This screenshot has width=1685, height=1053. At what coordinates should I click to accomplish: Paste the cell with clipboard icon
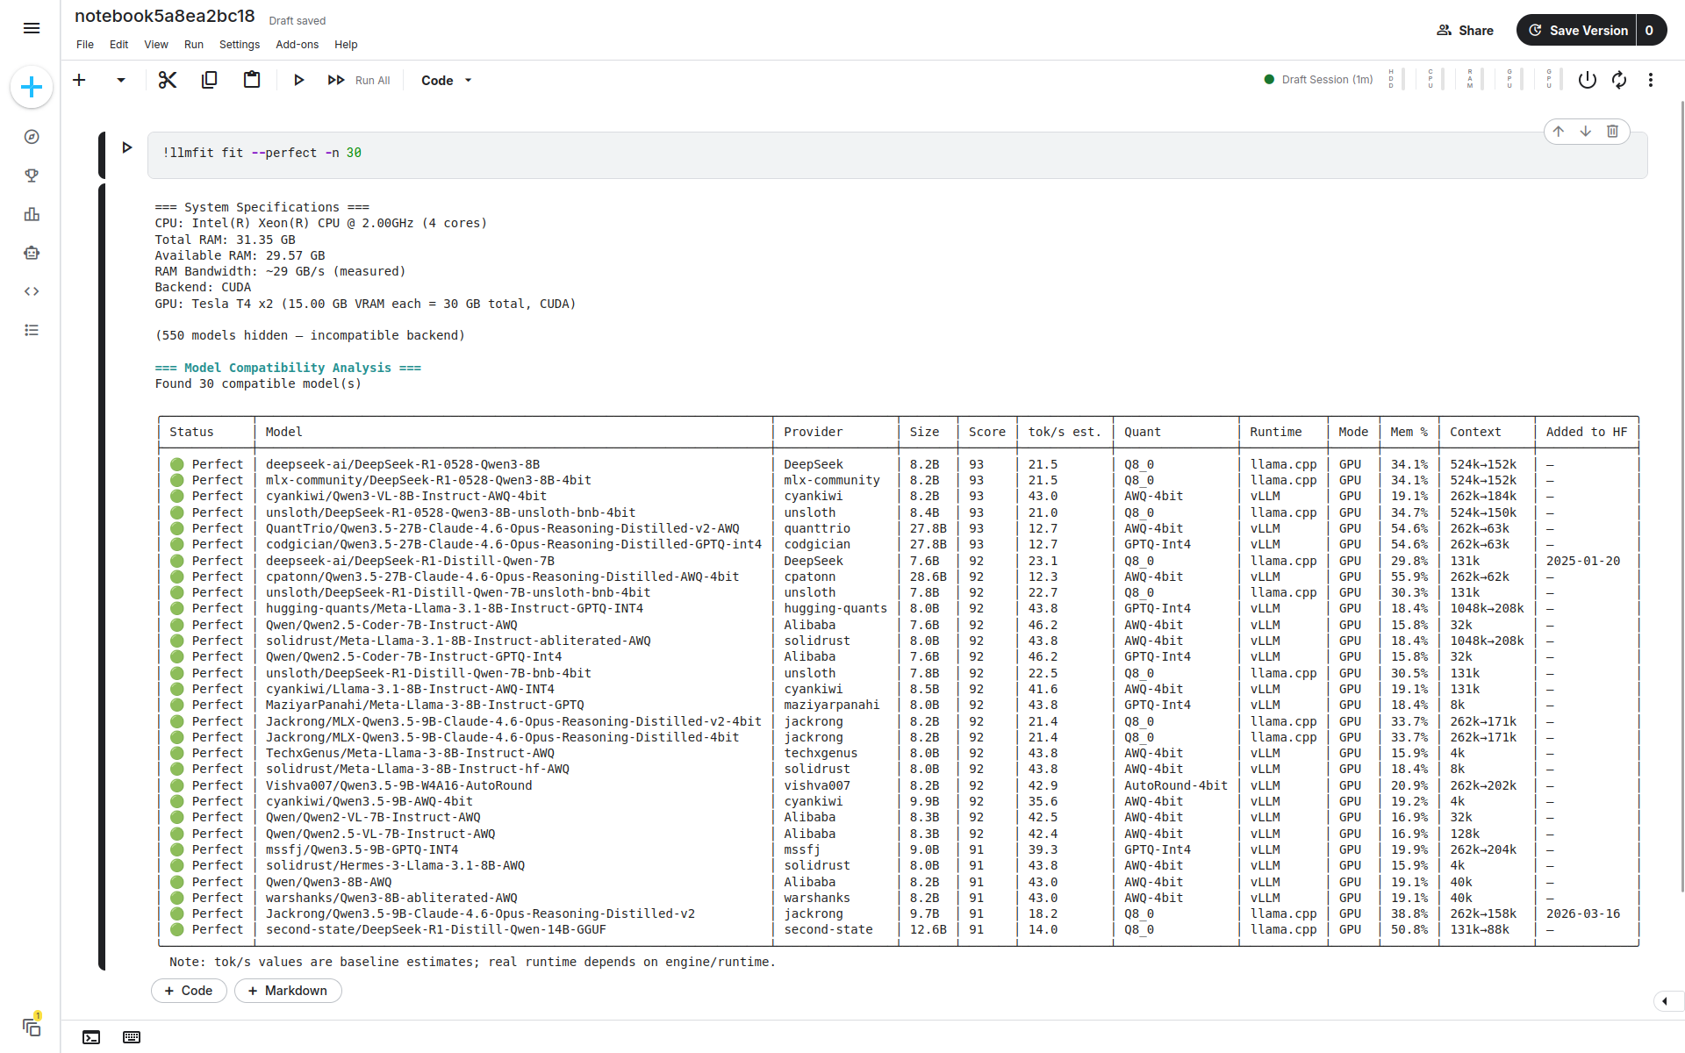pyautogui.click(x=252, y=80)
